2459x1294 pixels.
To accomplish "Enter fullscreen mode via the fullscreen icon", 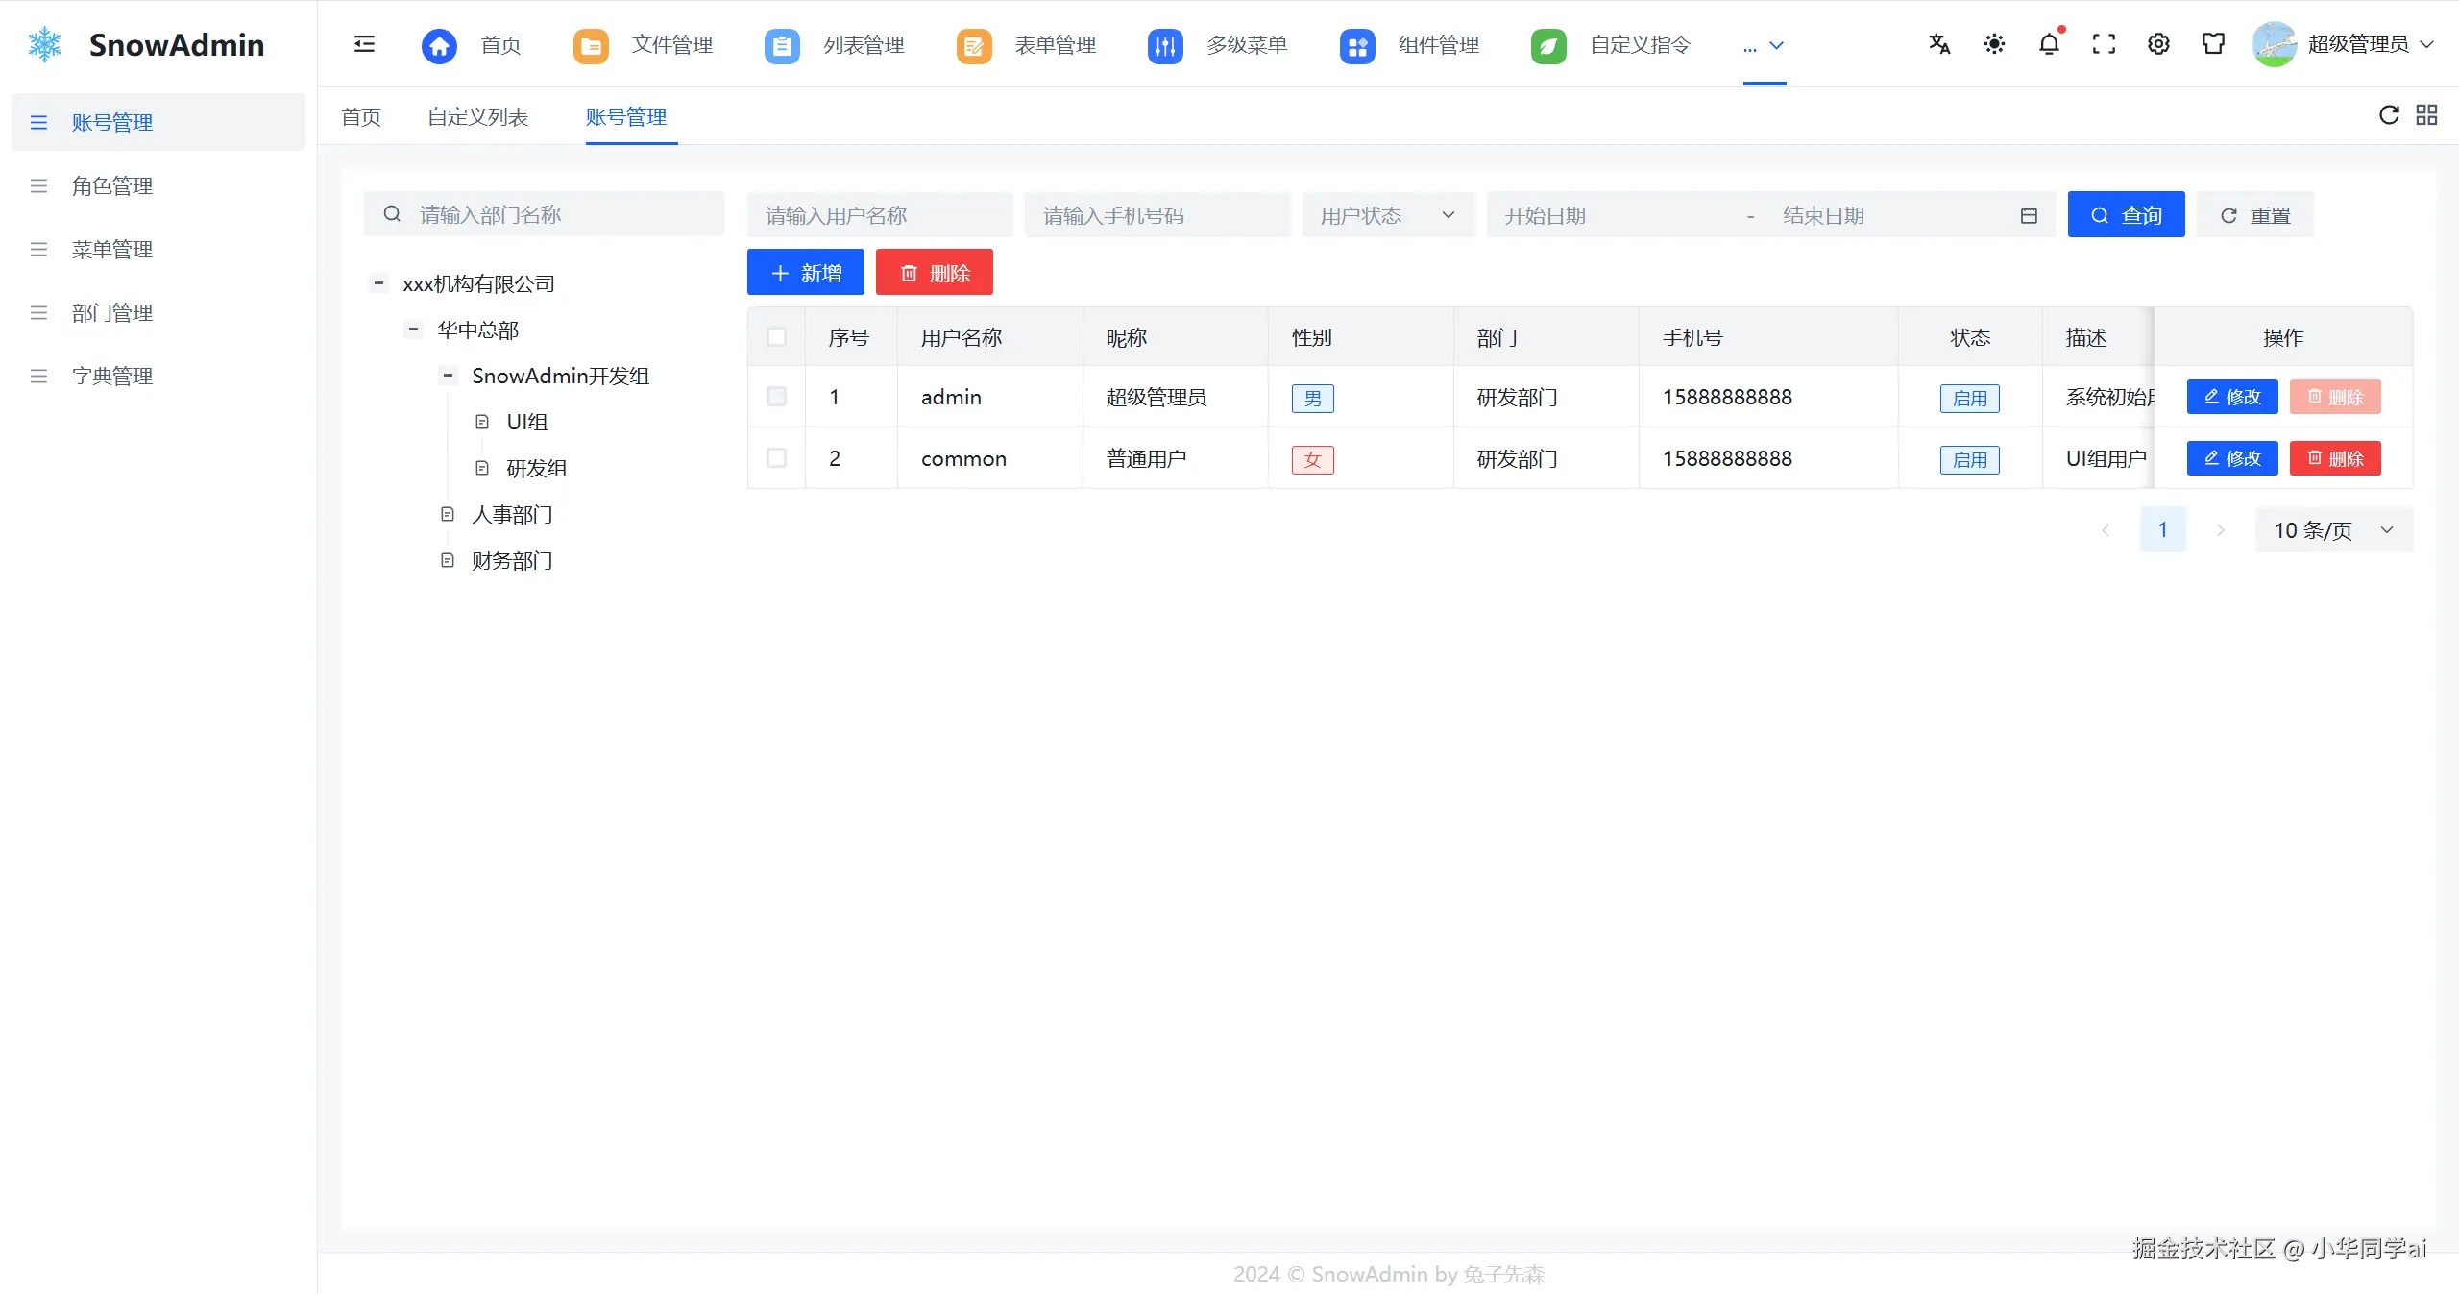I will [x=2104, y=44].
